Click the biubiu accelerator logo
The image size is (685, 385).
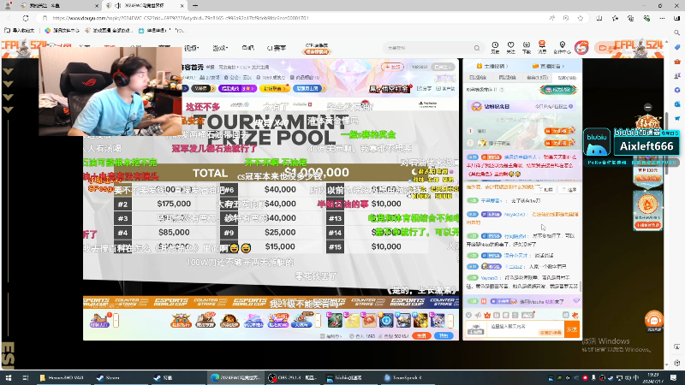[597, 142]
